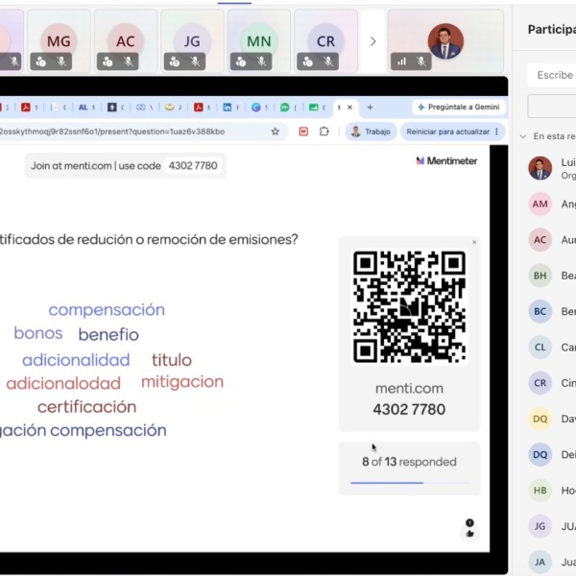Select the AM participant row
Viewport: 576px width, 576px height.
[552, 204]
